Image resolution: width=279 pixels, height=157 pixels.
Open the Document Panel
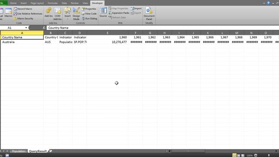(x=149, y=14)
